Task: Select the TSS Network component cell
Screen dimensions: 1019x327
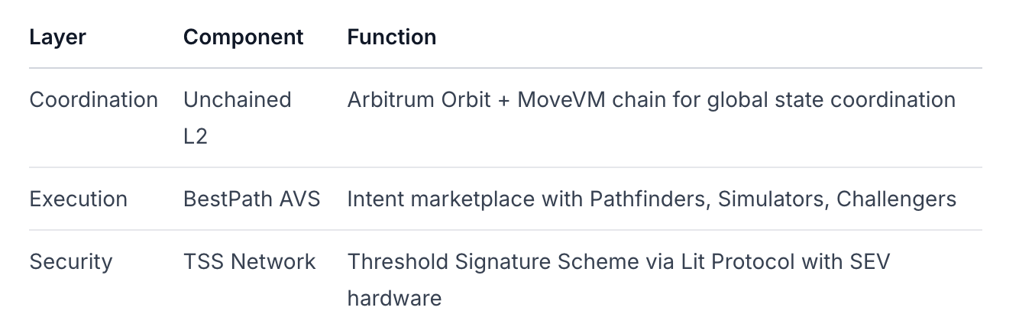Action: pos(249,262)
